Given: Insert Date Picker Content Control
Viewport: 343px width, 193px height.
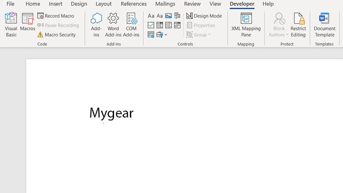Looking at the screenshot, I should pyautogui.click(x=177, y=25).
